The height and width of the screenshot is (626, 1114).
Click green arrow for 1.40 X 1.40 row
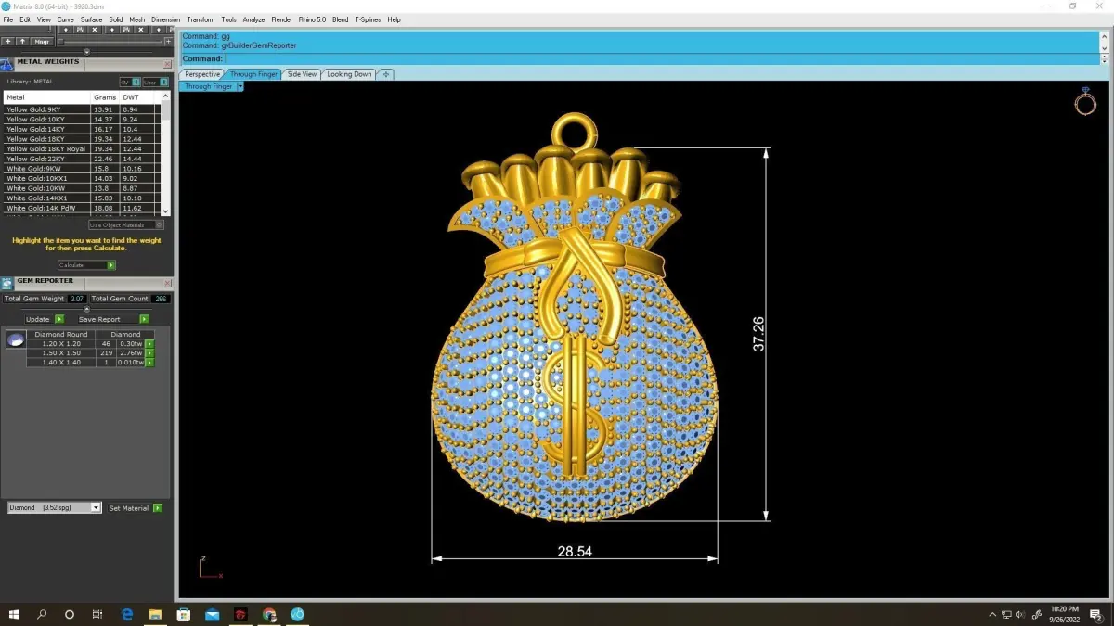(149, 363)
